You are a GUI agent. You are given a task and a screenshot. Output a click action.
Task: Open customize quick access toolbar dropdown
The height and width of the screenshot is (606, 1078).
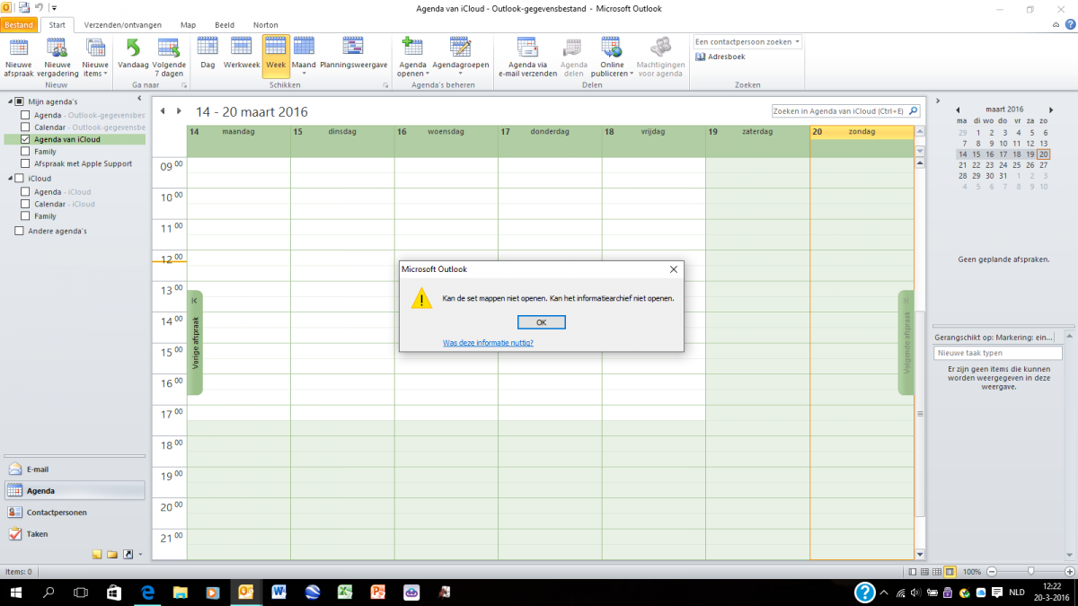pyautogui.click(x=54, y=7)
